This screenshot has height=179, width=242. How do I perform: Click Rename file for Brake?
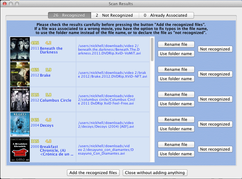click(x=176, y=70)
